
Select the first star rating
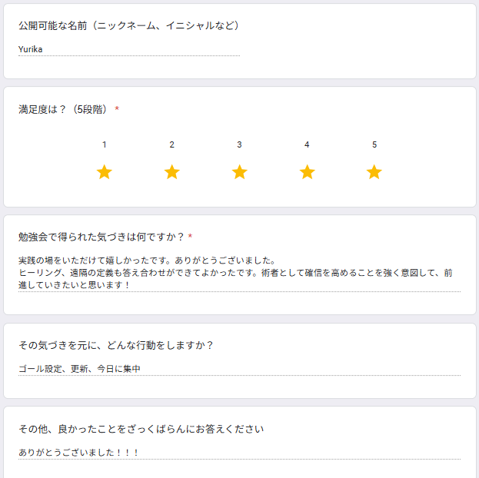104,171
